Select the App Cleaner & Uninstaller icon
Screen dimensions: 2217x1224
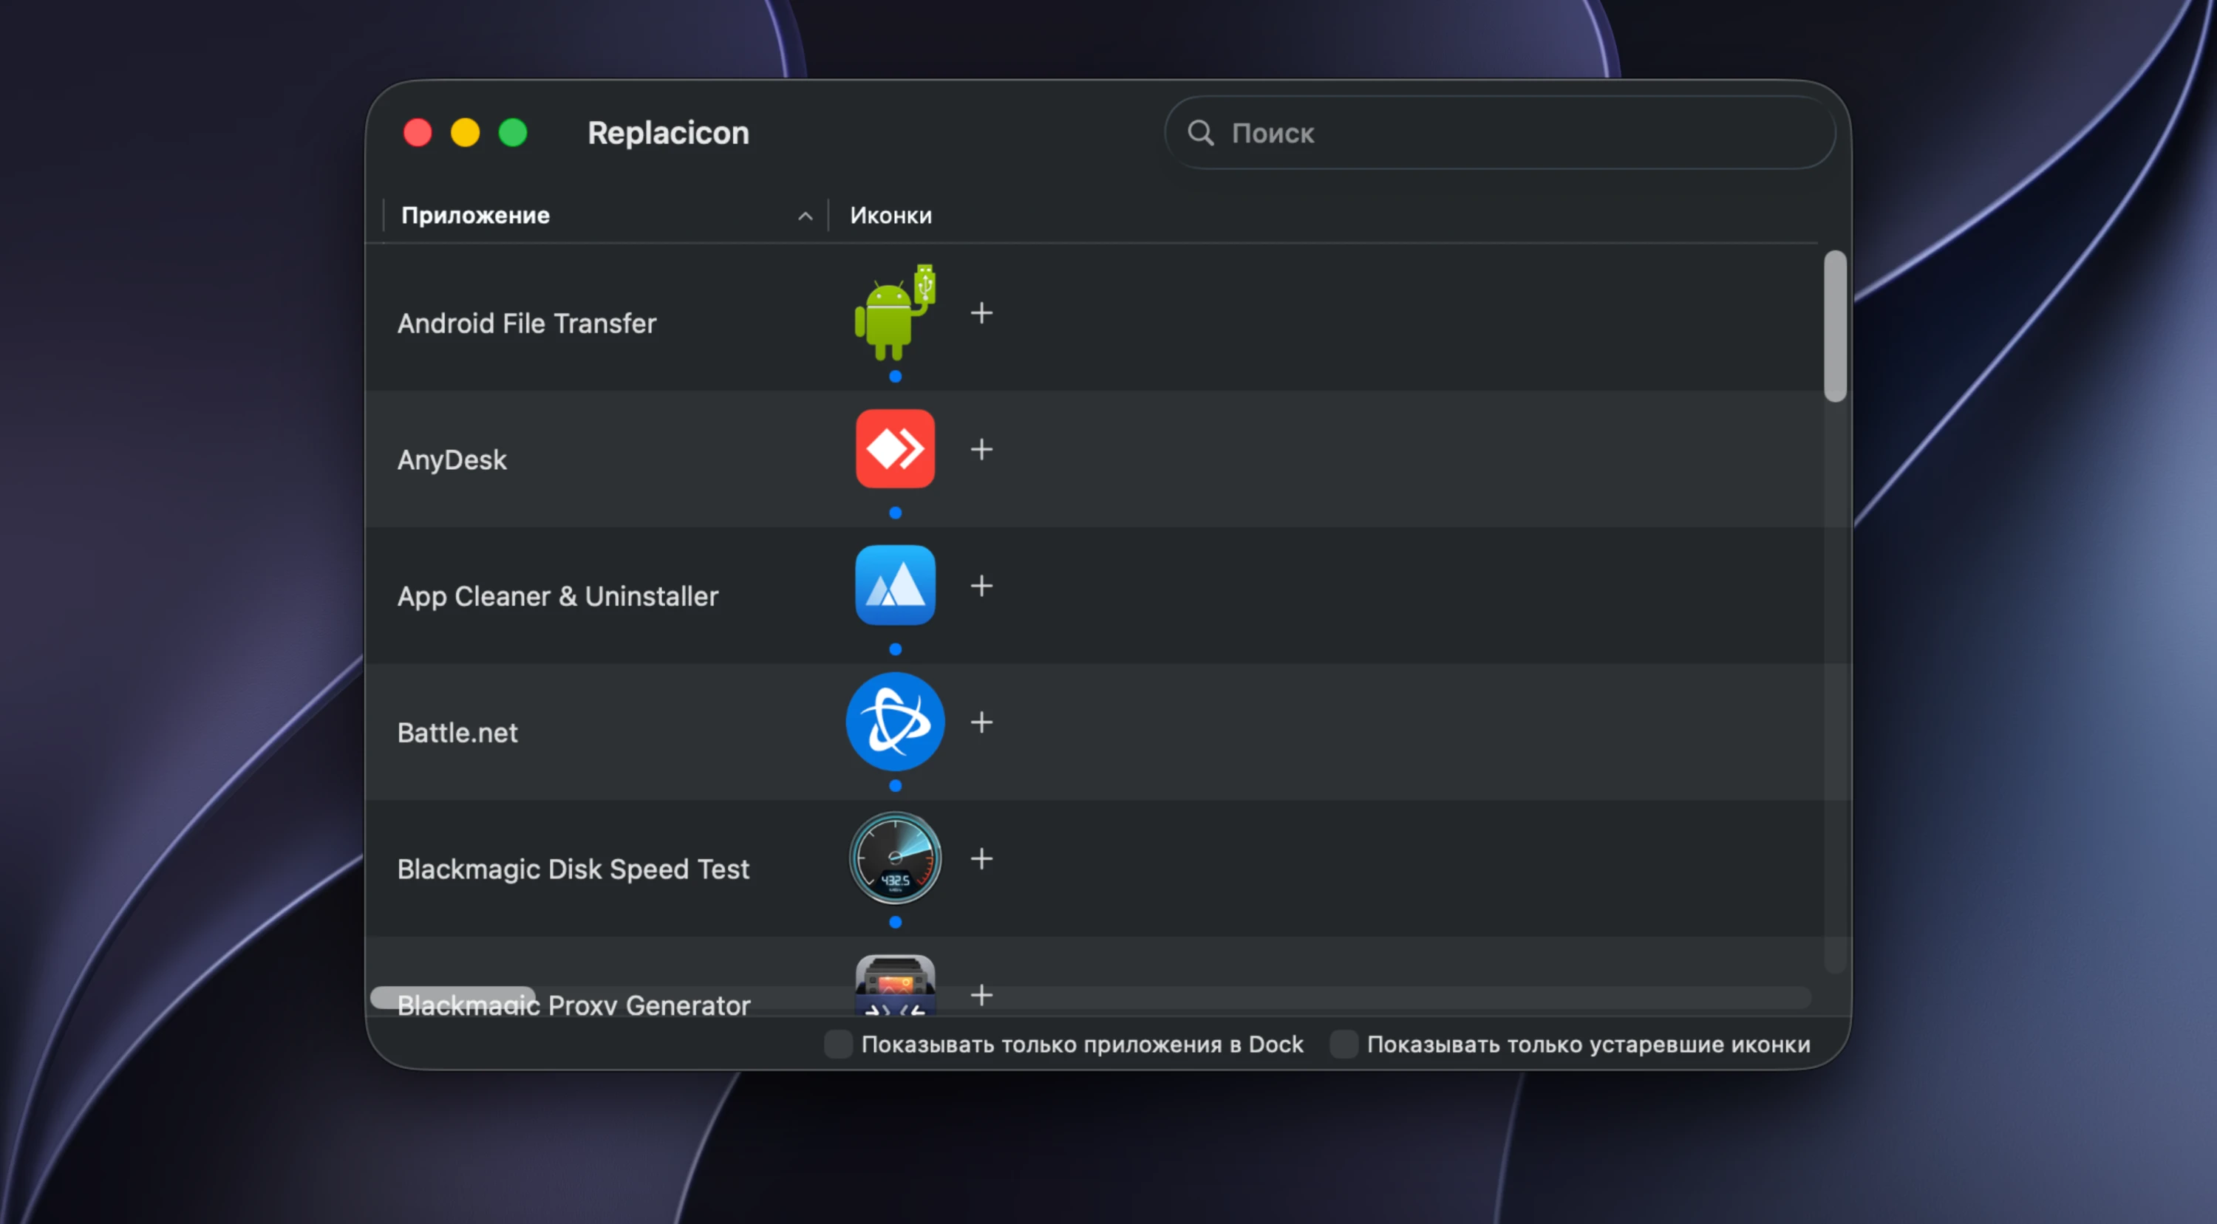pos(895,585)
